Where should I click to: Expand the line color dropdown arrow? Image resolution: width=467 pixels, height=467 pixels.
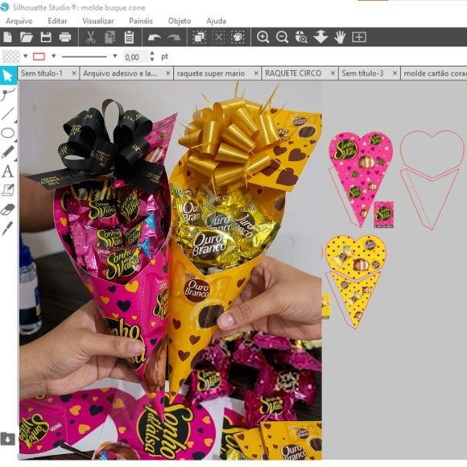(54, 56)
